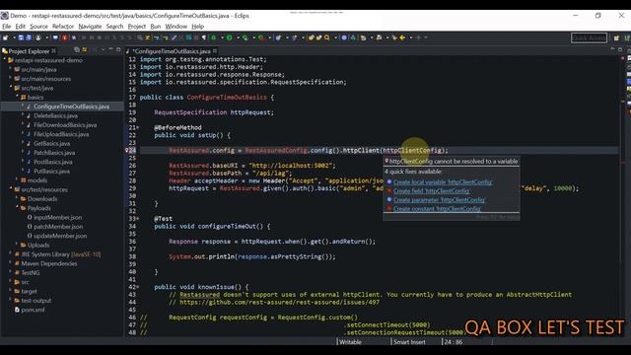Select GetBasics.java in the tree
This screenshot has width=631, height=355.
point(51,143)
